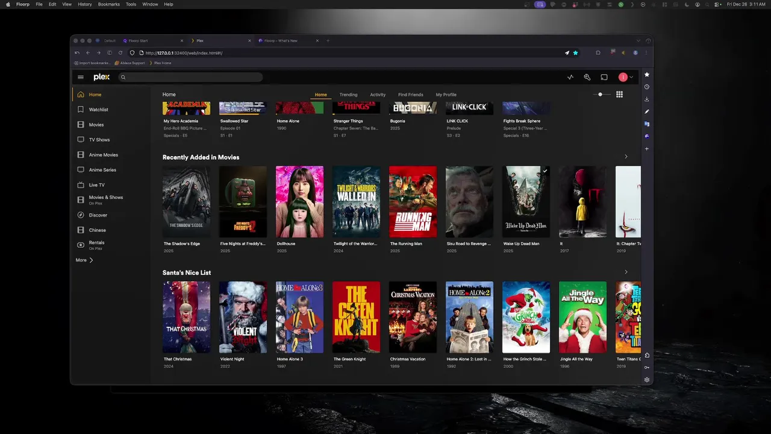Viewport: 771px width, 434px height.
Task: Click the Plex logo
Action: pyautogui.click(x=101, y=77)
